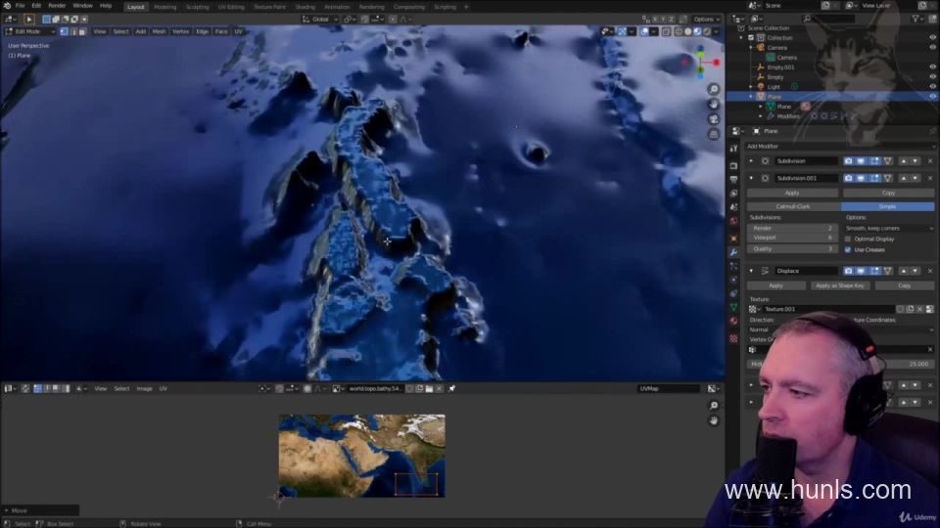Click Apply as Shape Key for Displace
This screenshot has width=940, height=528.
point(839,286)
